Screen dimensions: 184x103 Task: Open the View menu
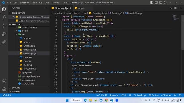tap(34, 3)
